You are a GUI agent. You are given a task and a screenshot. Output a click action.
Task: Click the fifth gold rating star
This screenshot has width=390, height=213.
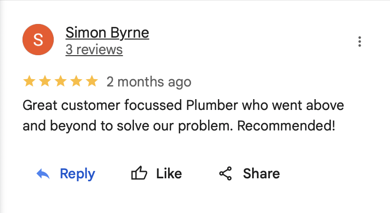pos(92,82)
